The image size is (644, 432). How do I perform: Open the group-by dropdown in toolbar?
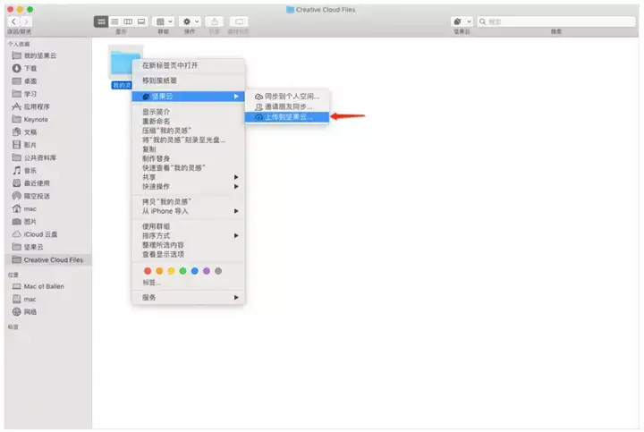pos(164,21)
